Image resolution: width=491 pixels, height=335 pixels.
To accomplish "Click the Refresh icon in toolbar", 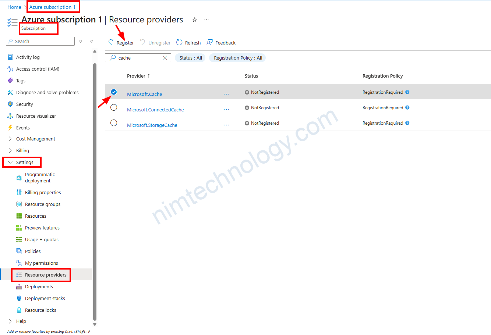I will pos(179,43).
